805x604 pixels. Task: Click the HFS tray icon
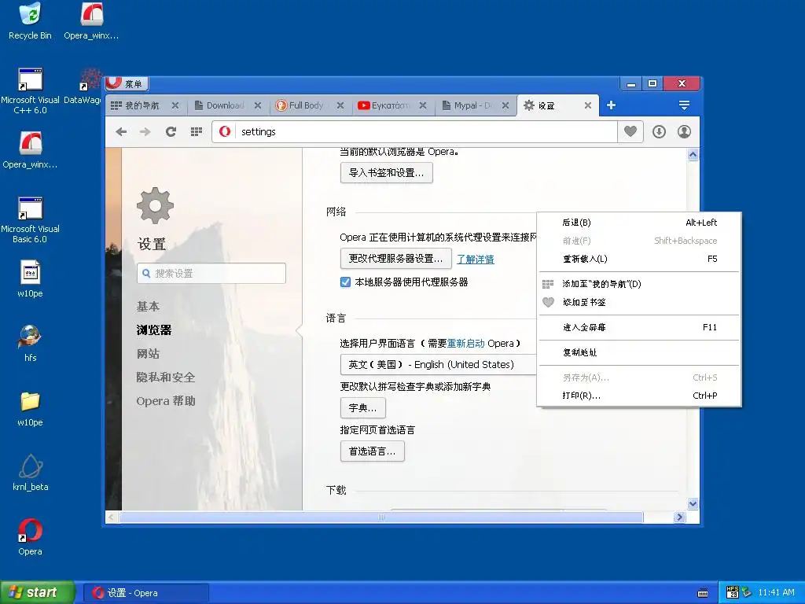pyautogui.click(x=733, y=592)
